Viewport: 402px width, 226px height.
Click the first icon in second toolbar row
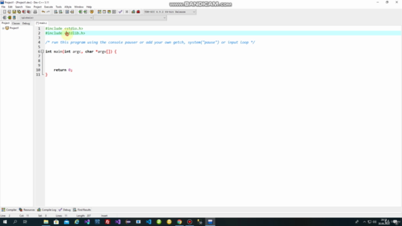pyautogui.click(x=4, y=18)
